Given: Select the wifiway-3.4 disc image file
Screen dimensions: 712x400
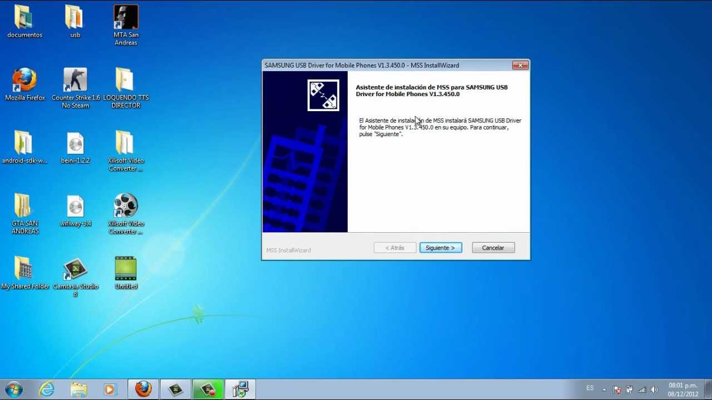Looking at the screenshot, I should [x=75, y=211].
